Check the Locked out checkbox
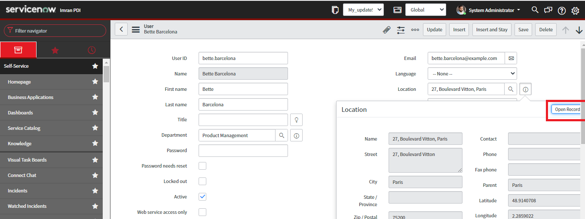Screen dimensions: 585x219 202,181
